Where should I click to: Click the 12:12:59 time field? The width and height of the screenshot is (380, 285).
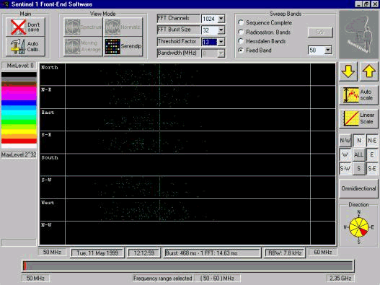(144, 253)
